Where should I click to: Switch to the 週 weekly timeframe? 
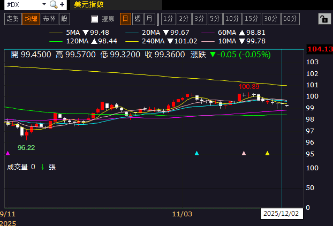(x=138, y=19)
